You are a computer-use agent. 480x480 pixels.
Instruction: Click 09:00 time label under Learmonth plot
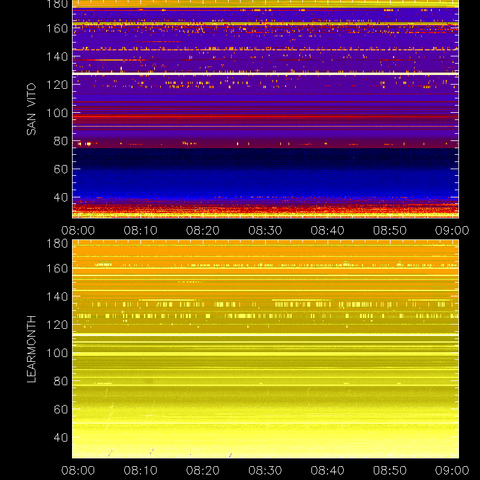point(452,470)
